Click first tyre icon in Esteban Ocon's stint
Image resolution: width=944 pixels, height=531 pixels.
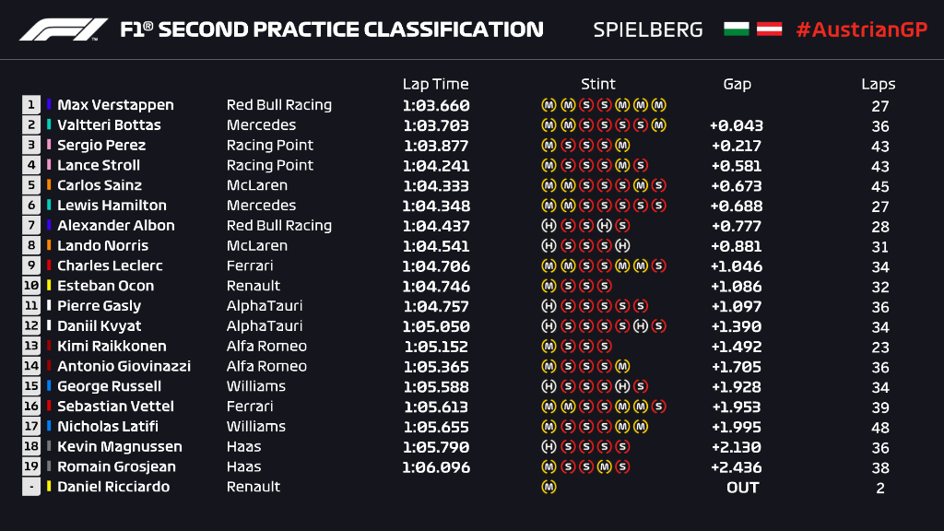coord(549,286)
